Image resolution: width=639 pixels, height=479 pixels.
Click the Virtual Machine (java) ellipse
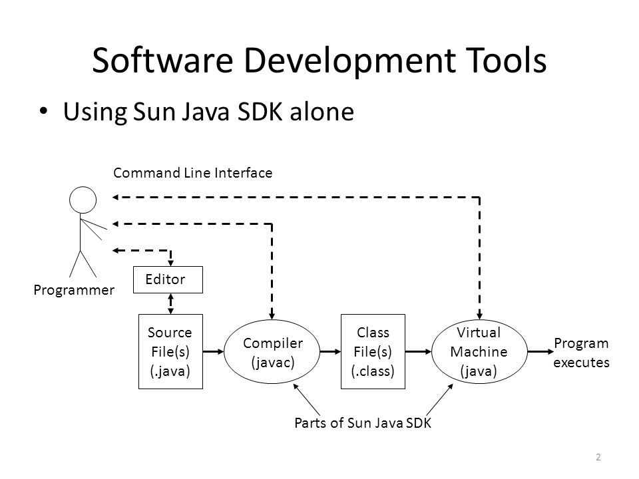click(x=479, y=351)
